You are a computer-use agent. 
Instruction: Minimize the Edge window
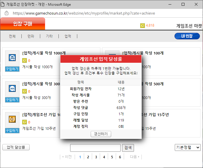pos(170,4)
